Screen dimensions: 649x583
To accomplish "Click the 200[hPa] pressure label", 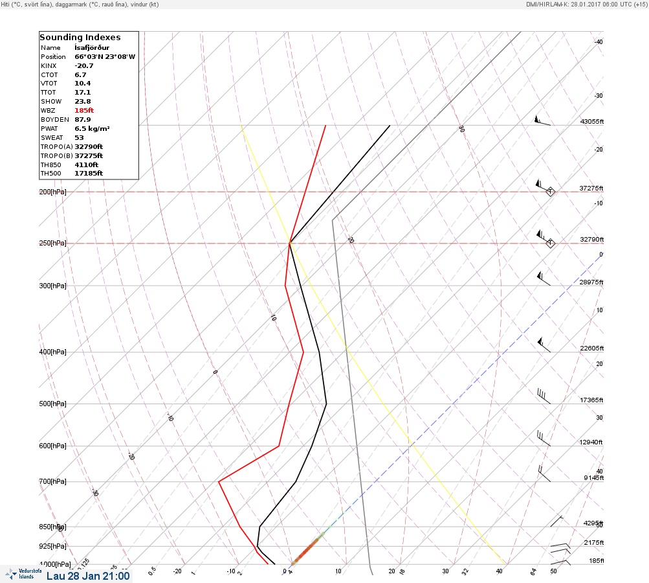I will [x=52, y=192].
